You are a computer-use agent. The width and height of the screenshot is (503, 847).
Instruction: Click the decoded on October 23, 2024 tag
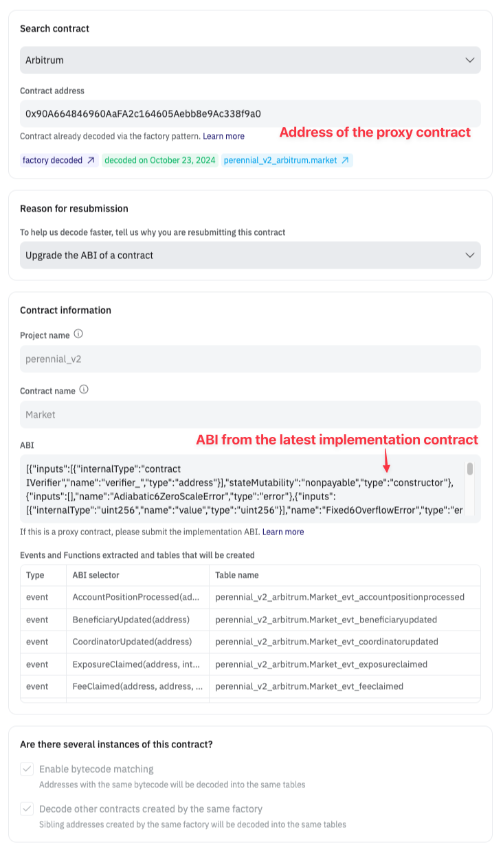(160, 160)
